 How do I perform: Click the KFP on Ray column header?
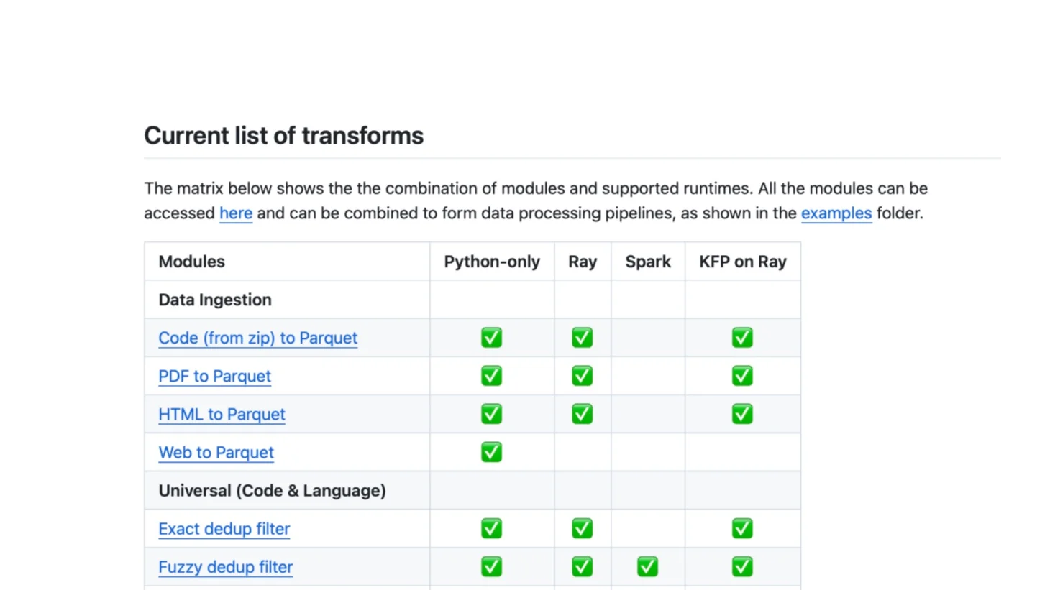pos(743,262)
